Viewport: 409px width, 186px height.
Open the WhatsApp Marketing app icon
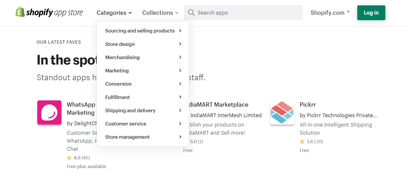click(x=49, y=112)
